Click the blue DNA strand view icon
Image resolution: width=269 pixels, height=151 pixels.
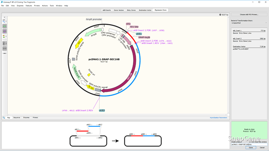pyautogui.click(x=4, y=21)
